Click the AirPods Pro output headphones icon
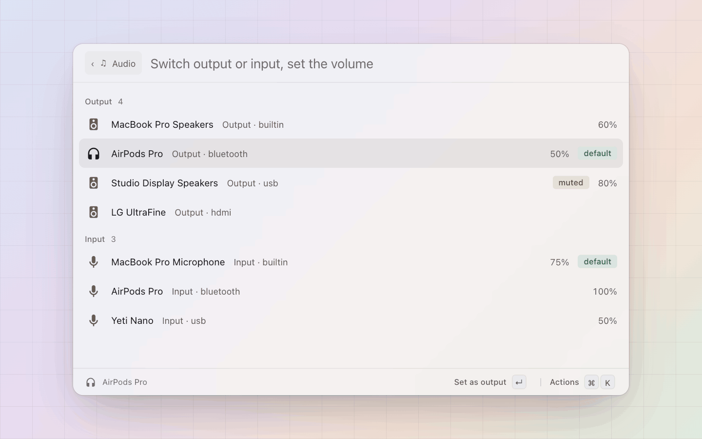The image size is (702, 439). [94, 154]
